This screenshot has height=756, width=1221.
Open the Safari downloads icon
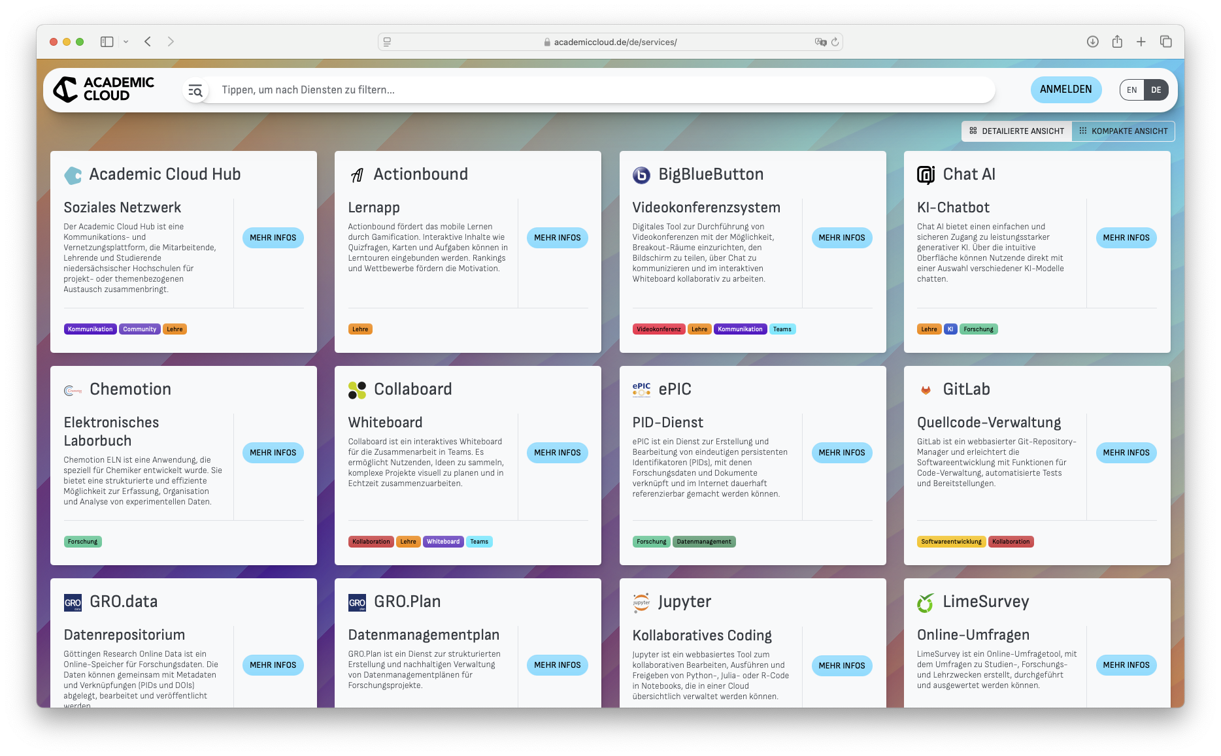[x=1092, y=42]
